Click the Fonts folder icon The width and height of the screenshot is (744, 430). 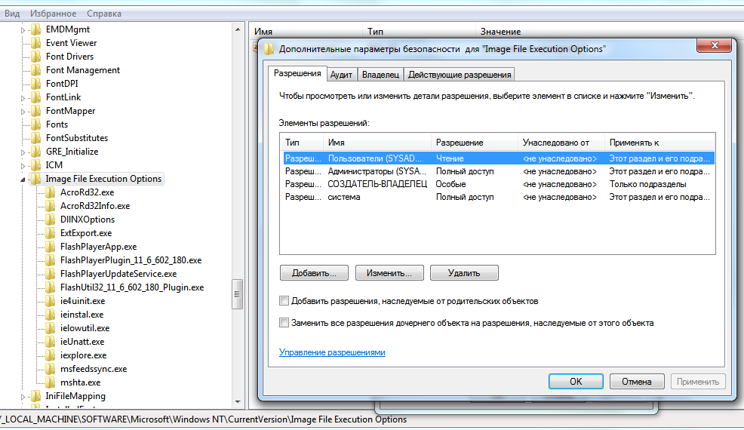[36, 124]
